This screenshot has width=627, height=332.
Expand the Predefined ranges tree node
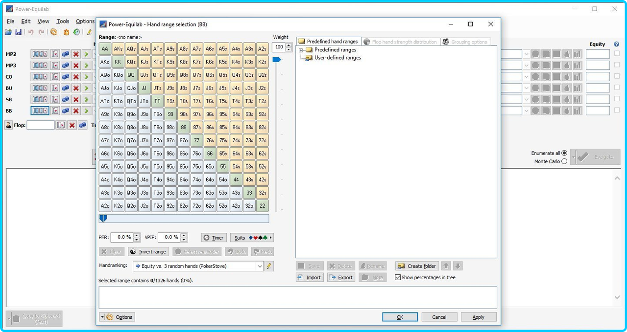[x=301, y=50]
